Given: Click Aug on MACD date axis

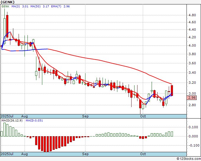Looking at the screenshot, I should (25, 154).
